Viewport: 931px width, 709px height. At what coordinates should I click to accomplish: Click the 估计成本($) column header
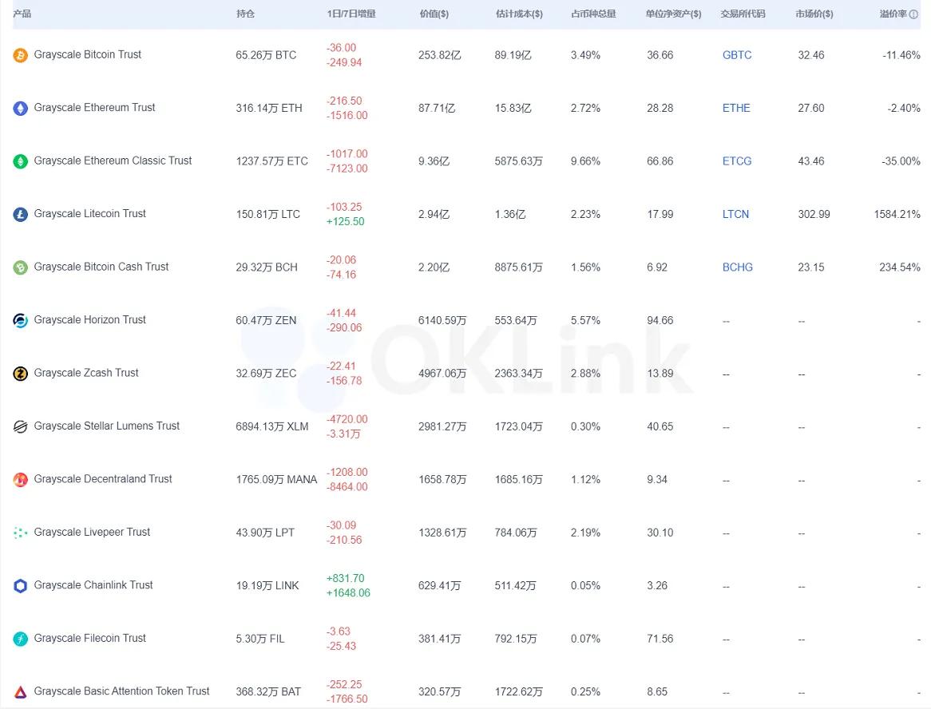519,14
